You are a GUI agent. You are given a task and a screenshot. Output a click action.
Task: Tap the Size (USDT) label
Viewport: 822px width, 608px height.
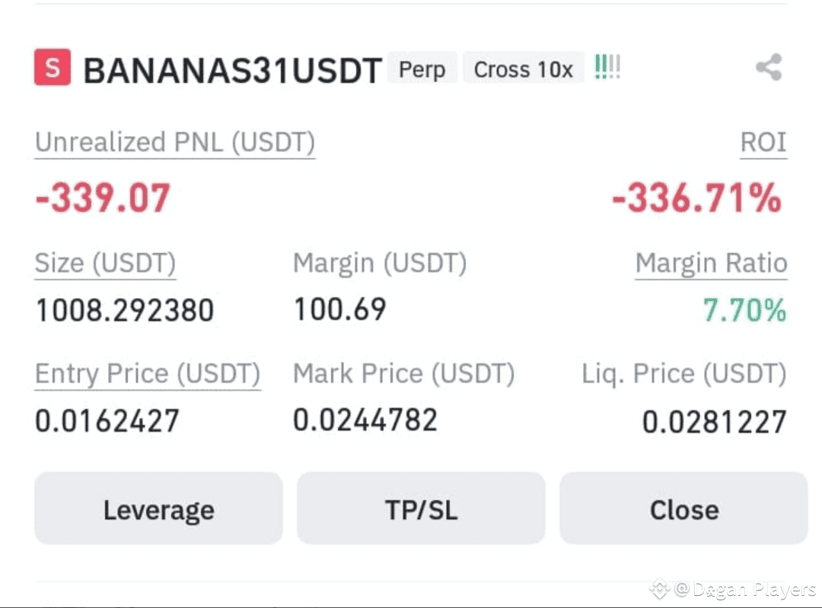tap(105, 263)
